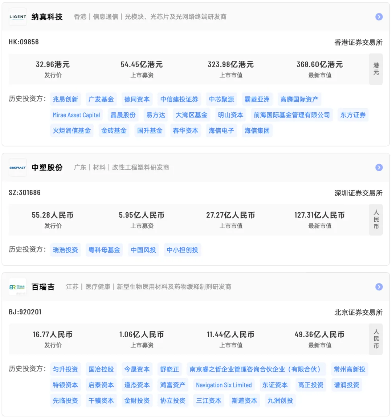Open 中塑股份 details via arrow icon

(379, 168)
